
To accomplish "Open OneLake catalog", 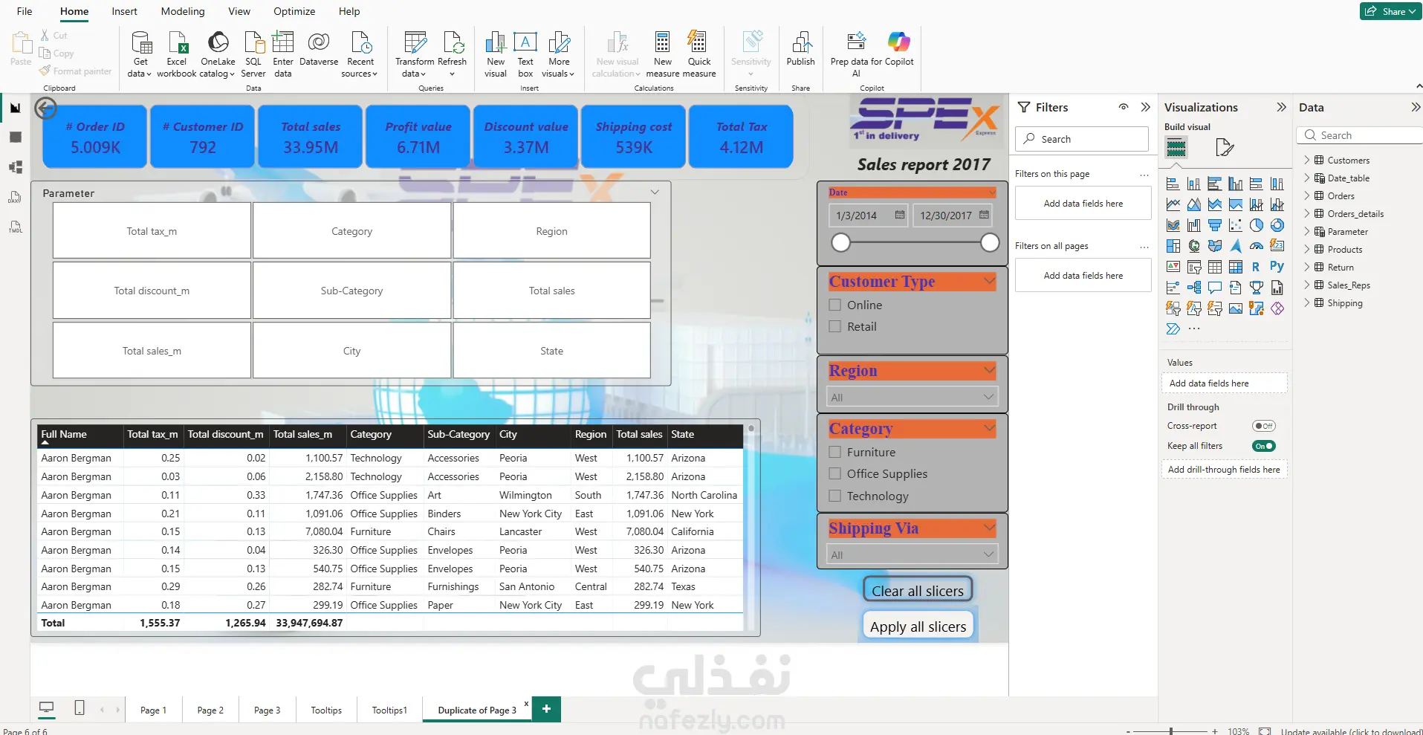I will click(x=218, y=54).
